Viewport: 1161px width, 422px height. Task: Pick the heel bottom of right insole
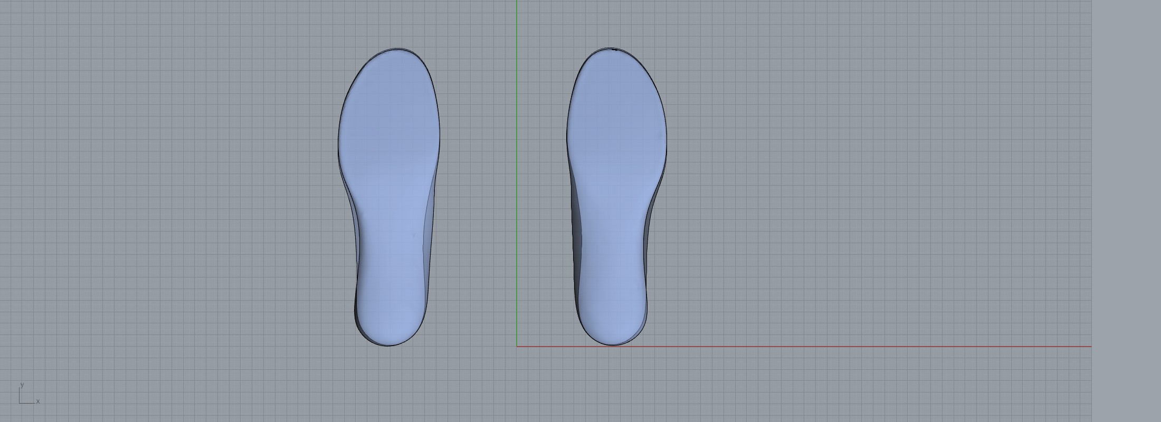click(x=612, y=345)
